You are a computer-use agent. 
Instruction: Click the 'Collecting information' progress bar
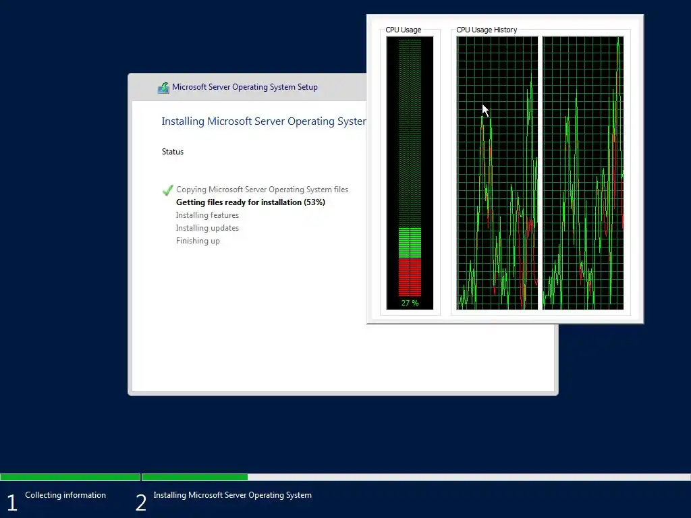coord(70,477)
